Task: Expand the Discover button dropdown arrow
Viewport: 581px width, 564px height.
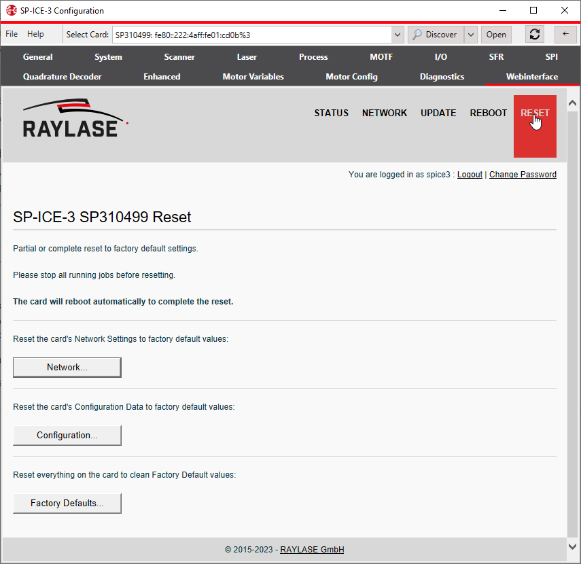Action: click(x=471, y=35)
